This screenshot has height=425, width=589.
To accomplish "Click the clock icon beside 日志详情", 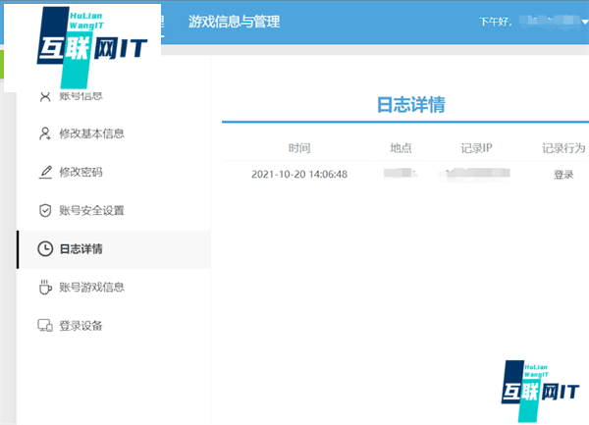I will (44, 249).
